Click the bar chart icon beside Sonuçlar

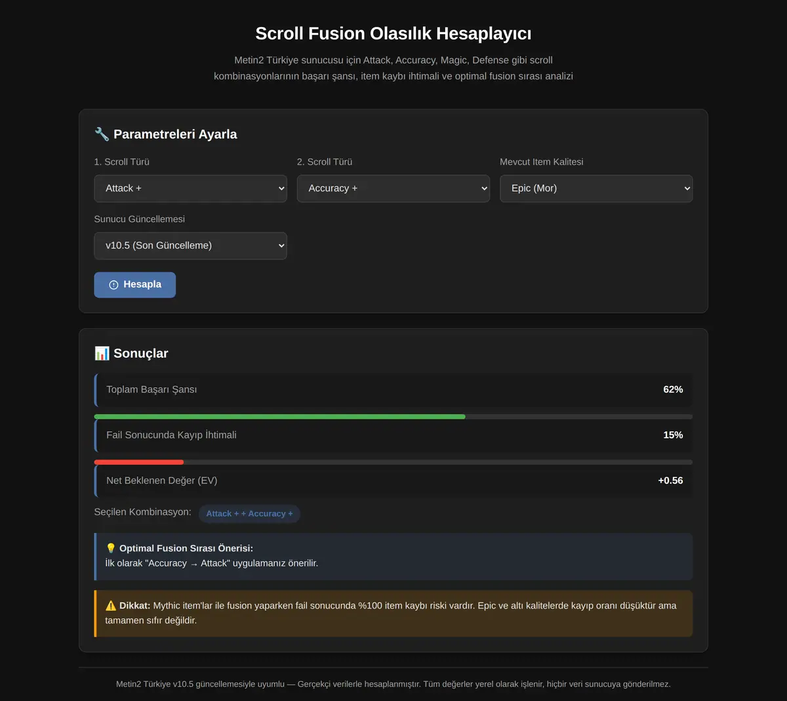coord(102,353)
